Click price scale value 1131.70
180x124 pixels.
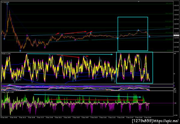(176, 5)
